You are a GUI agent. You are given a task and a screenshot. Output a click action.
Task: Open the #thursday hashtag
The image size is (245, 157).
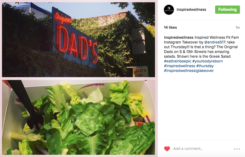coord(205,66)
